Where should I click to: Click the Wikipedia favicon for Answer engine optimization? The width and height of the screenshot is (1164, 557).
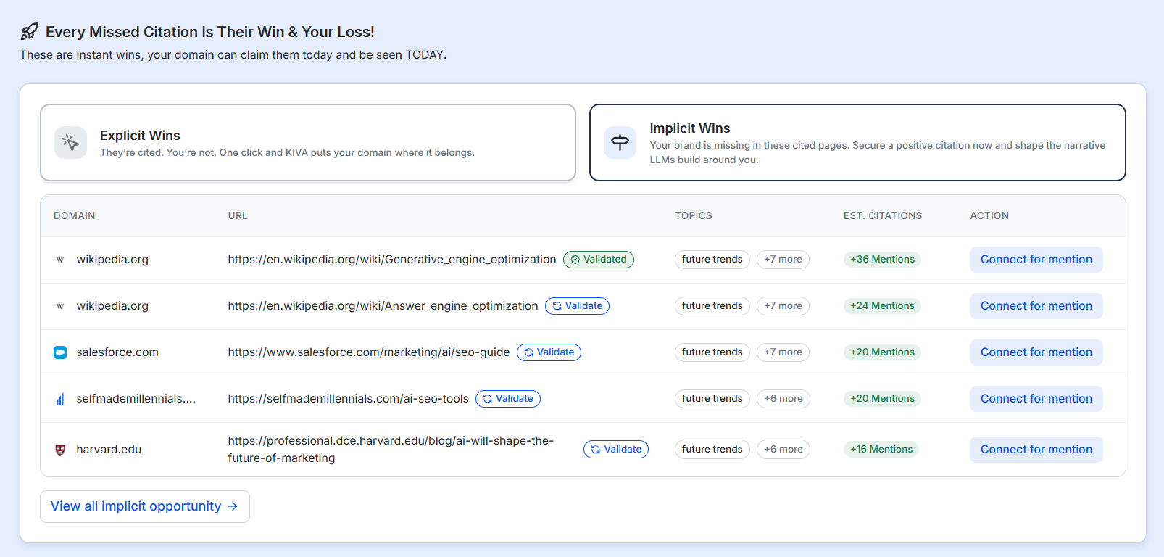60,306
